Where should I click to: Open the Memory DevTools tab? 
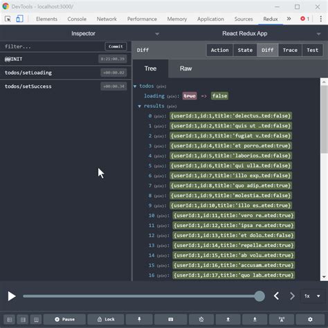tap(177, 19)
